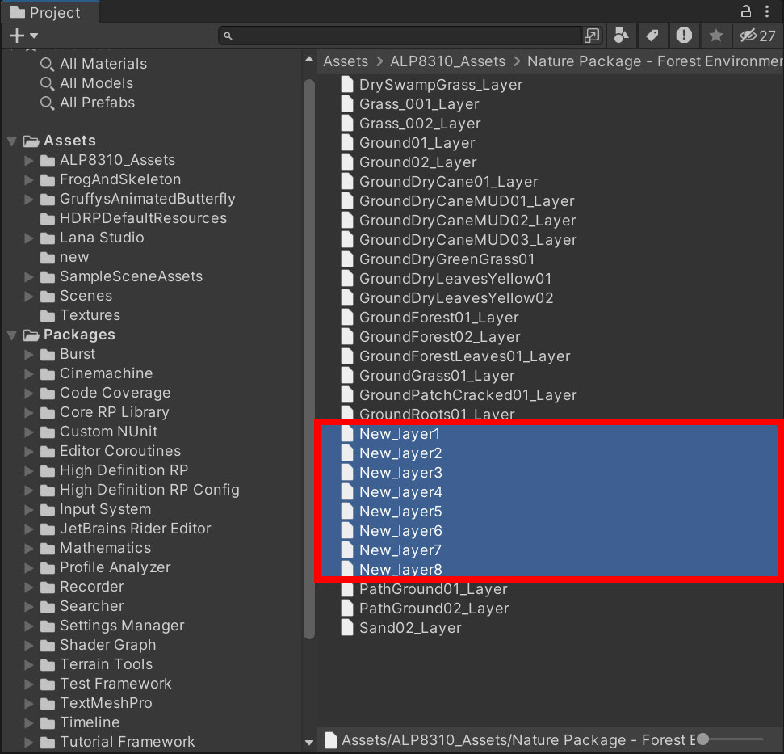Select the TextMeshPro package folder
This screenshot has height=754, width=784.
[96, 703]
